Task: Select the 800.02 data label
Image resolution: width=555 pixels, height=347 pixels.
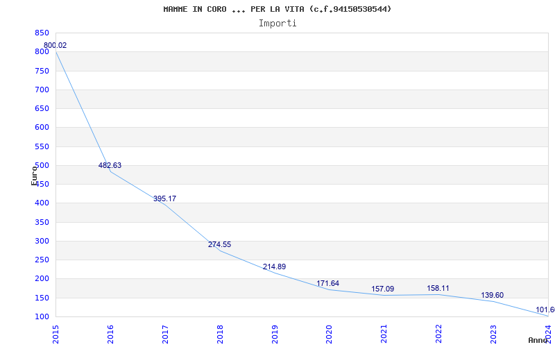Action: coord(55,45)
